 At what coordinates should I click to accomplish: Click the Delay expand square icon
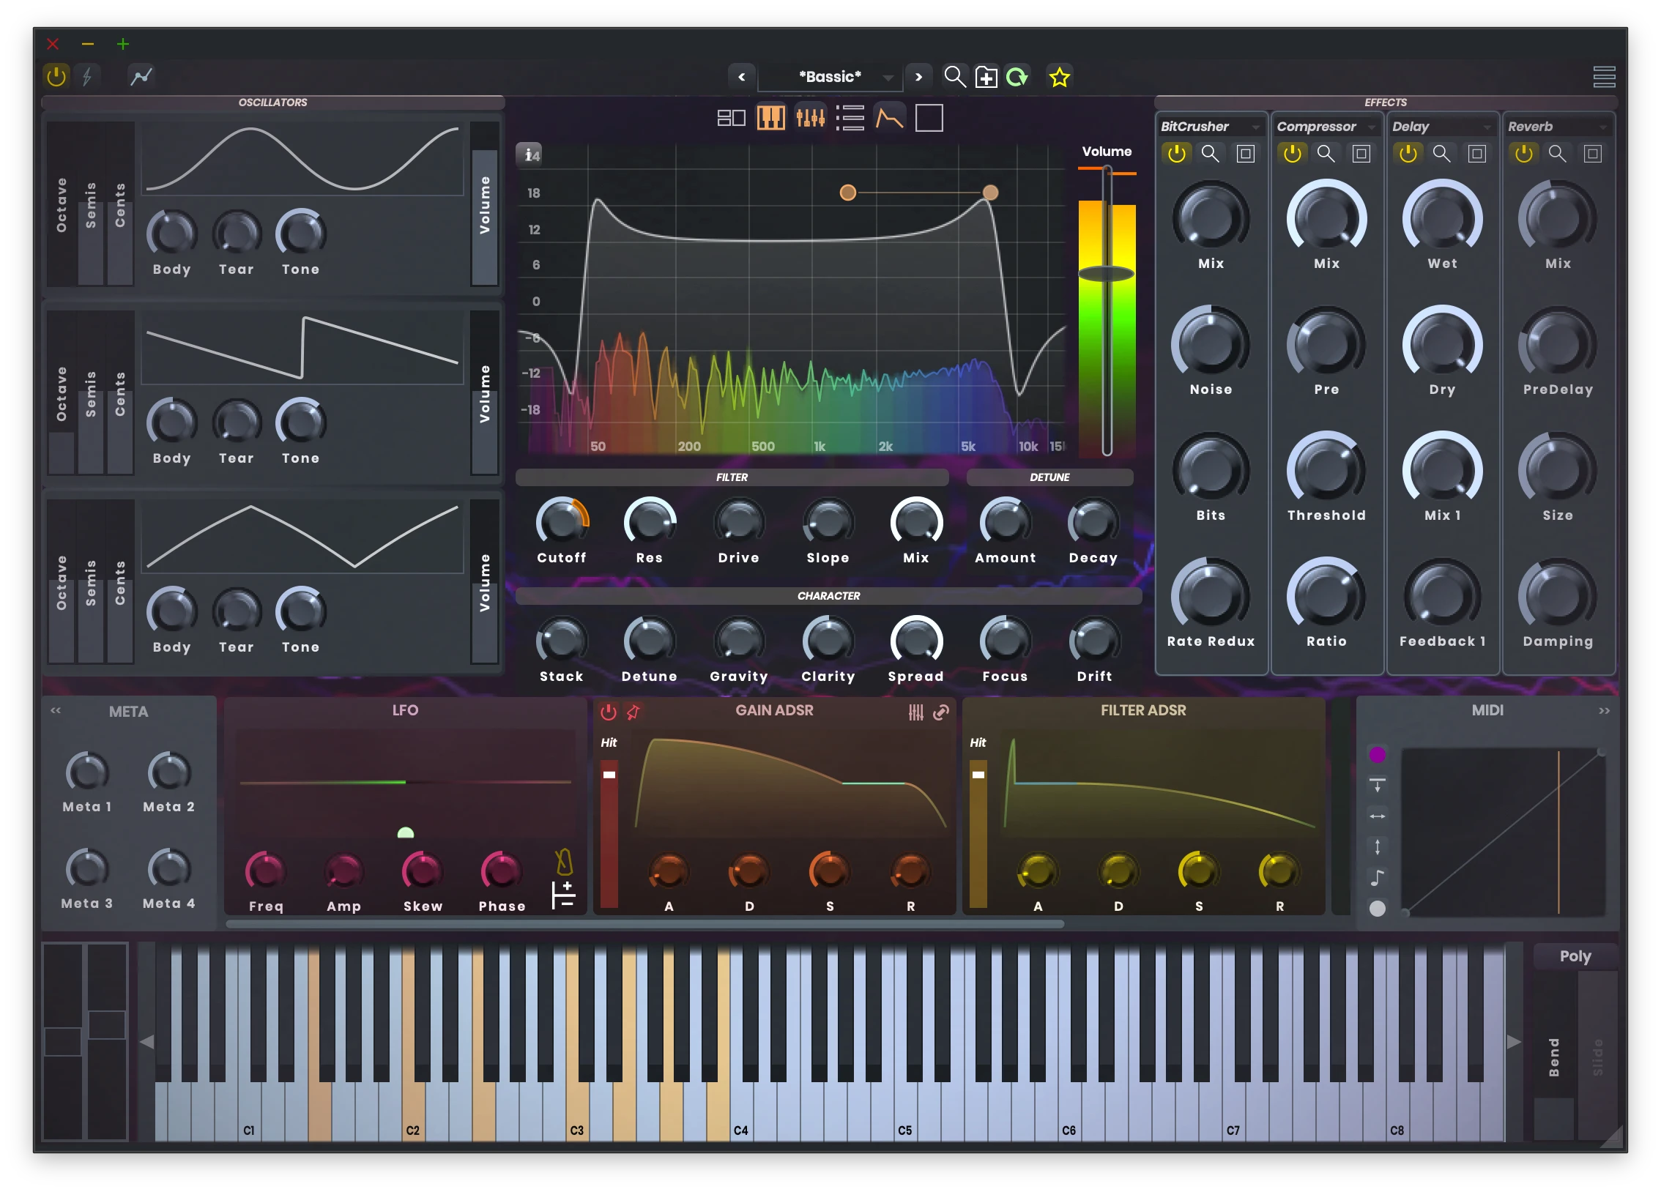click(1477, 153)
